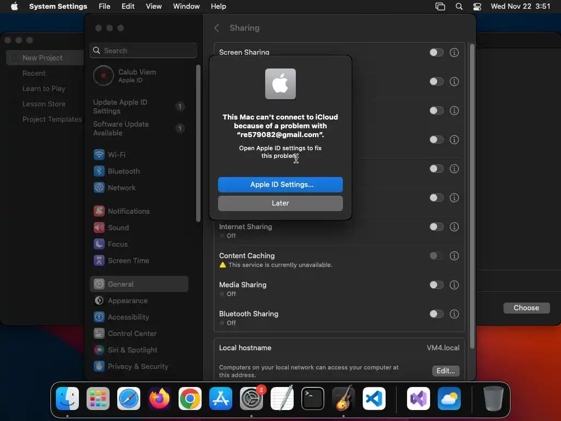The image size is (561, 421).
Task: Click the settings sidebar scrollbar
Action: pos(198,143)
